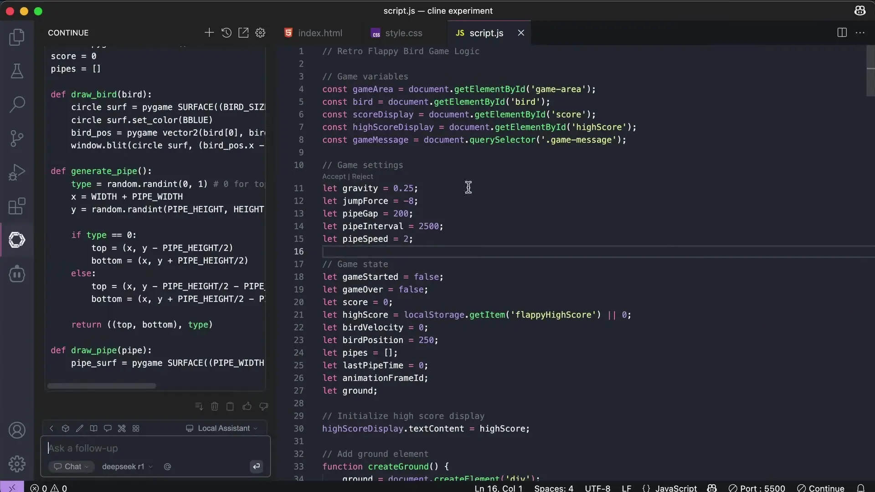The width and height of the screenshot is (875, 492).
Task: Select the Continue extension icon in activity bar
Action: (x=17, y=240)
